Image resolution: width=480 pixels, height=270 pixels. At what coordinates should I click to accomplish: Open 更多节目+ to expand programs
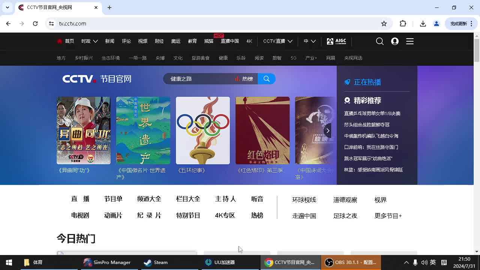tap(388, 216)
